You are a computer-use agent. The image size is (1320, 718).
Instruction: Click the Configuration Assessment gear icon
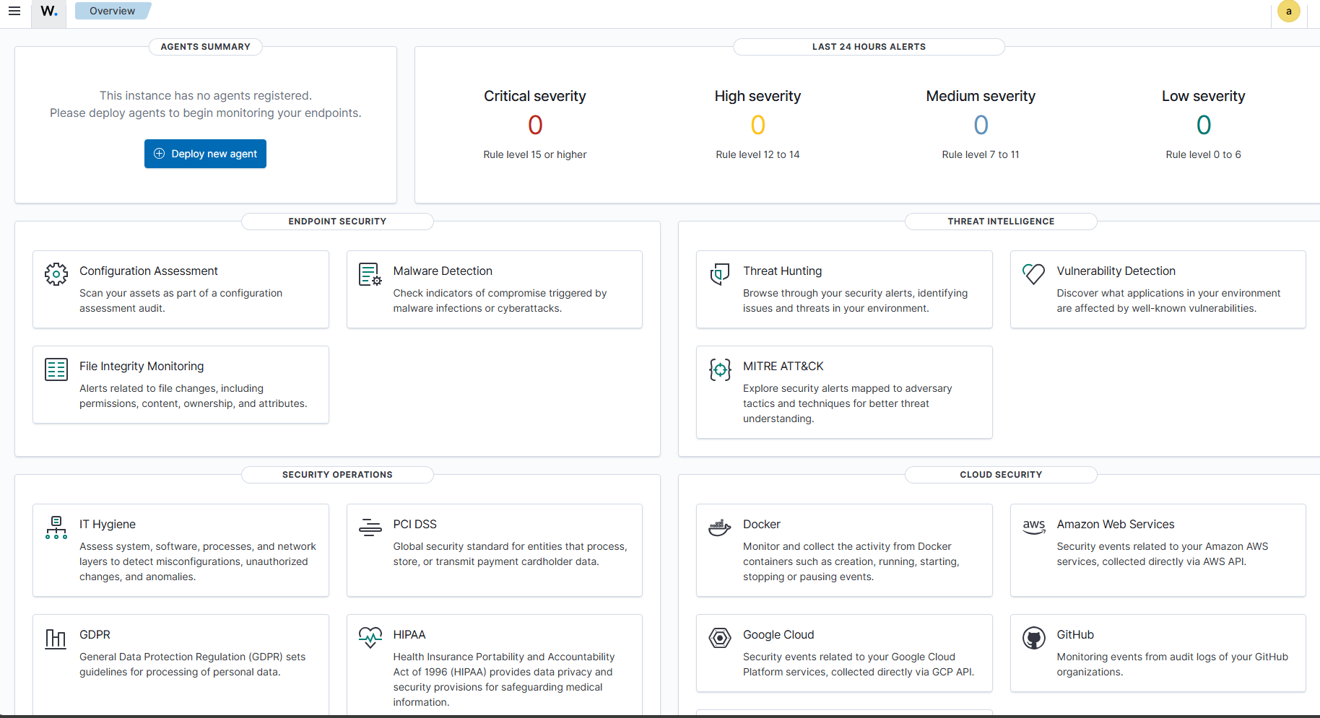pyautogui.click(x=56, y=274)
